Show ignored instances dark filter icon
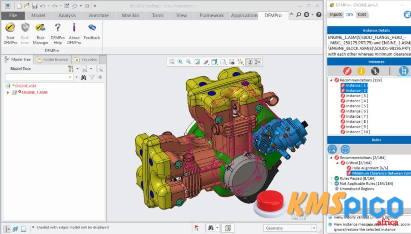The image size is (411, 234). coord(375,71)
